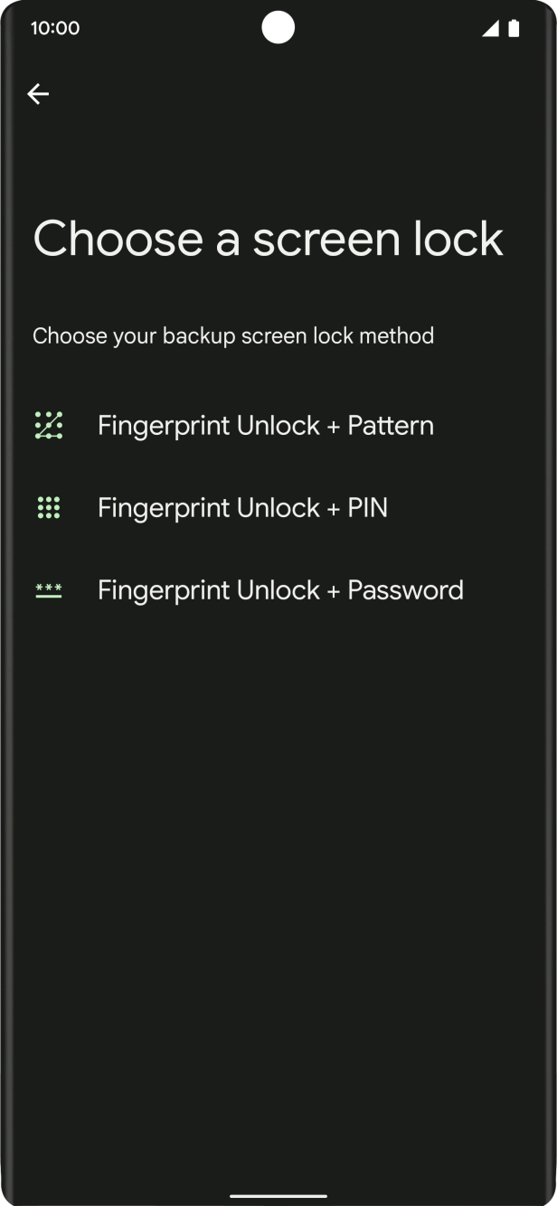Tap the nine-dot PIN grid icon
Image resolution: width=557 pixels, height=1206 pixels.
tap(50, 507)
